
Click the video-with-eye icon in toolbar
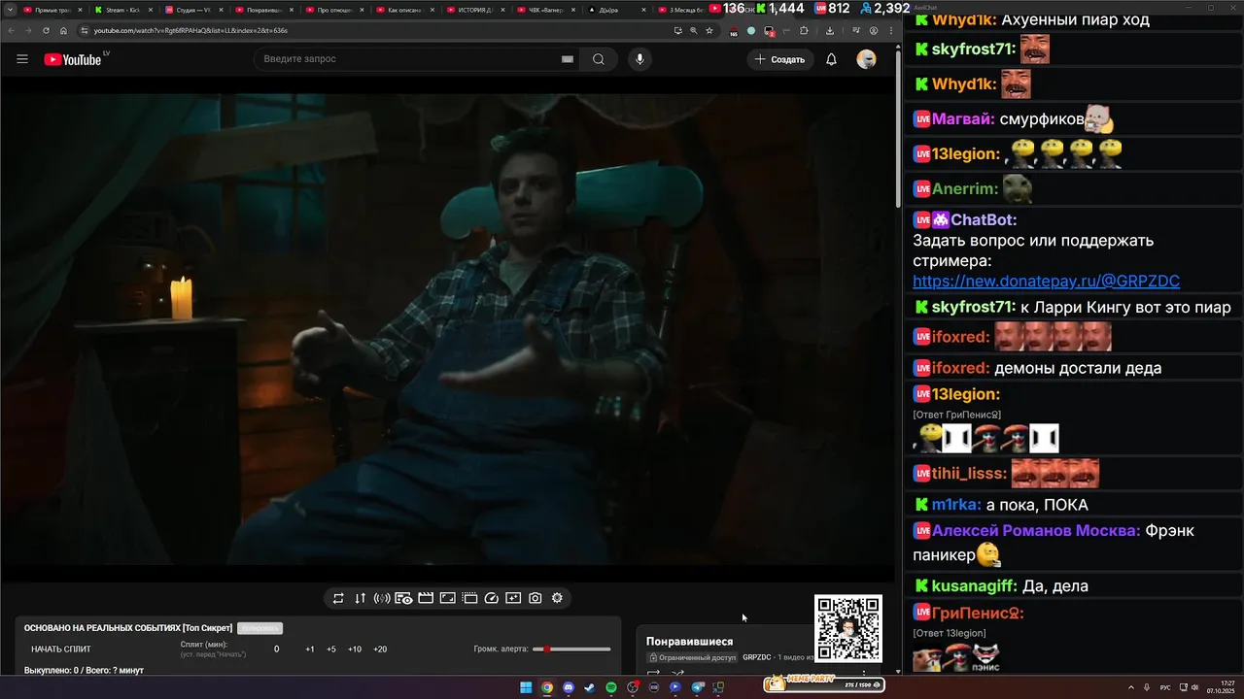(403, 598)
